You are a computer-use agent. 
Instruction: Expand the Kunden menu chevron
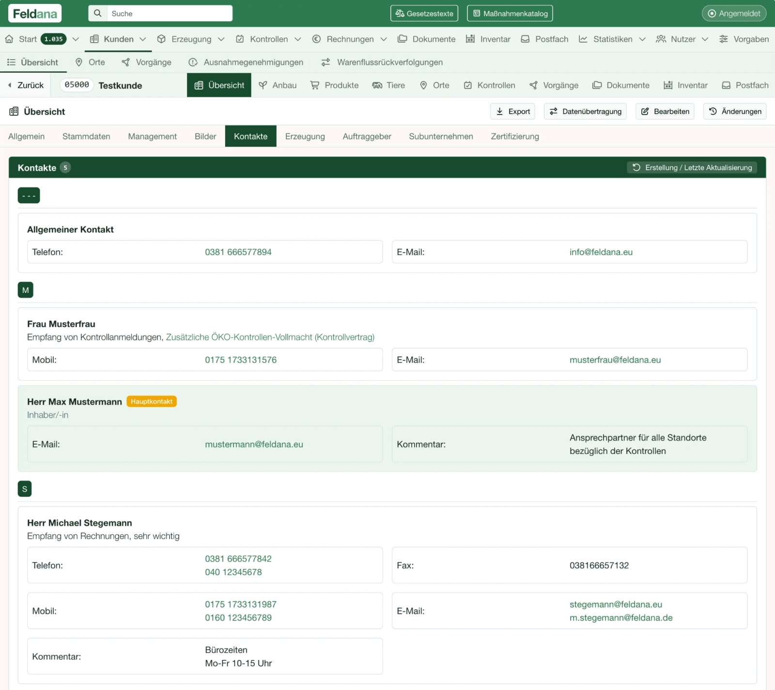pyautogui.click(x=143, y=39)
